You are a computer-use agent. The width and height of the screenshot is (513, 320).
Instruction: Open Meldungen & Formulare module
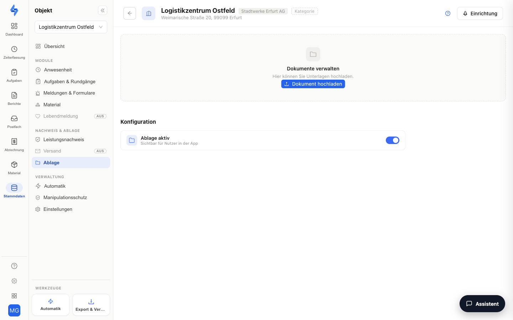pos(71,93)
